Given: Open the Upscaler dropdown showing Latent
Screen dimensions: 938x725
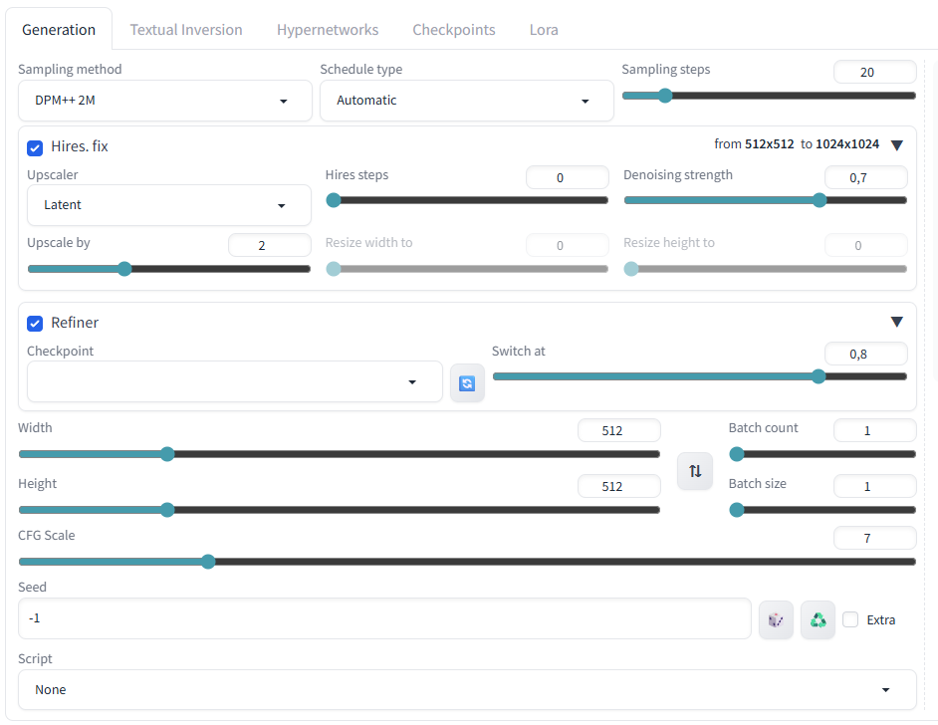Looking at the screenshot, I should tap(168, 205).
